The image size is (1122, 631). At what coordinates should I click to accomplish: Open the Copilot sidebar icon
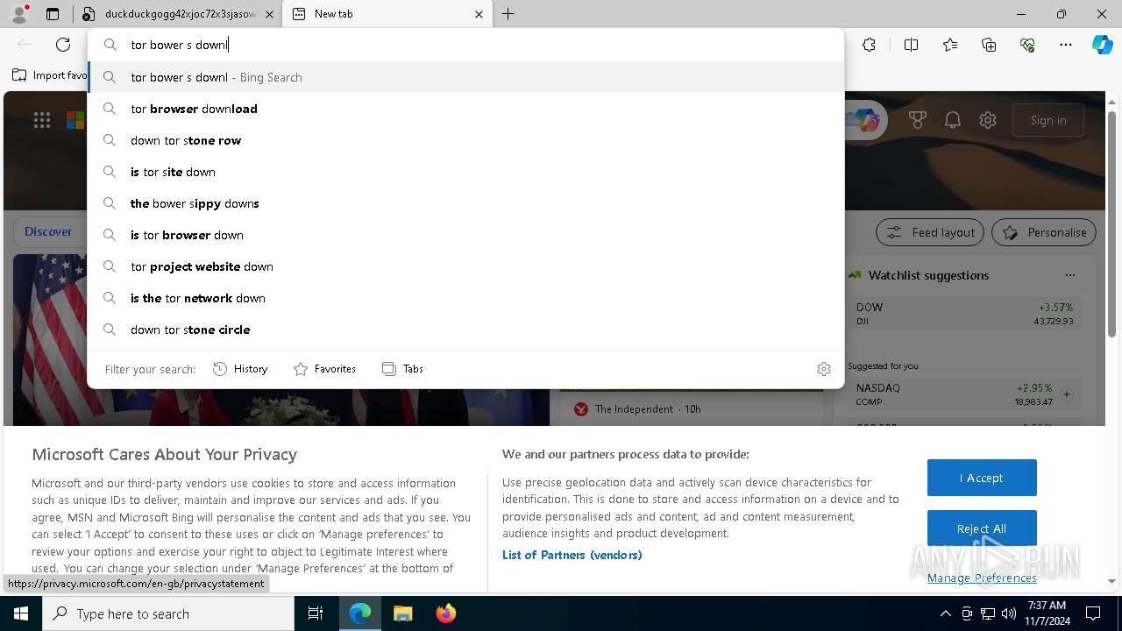click(x=1103, y=45)
